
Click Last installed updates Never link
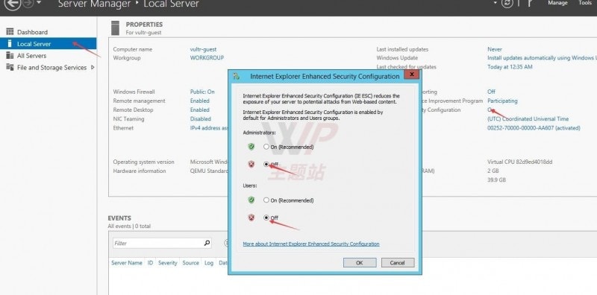[495, 49]
